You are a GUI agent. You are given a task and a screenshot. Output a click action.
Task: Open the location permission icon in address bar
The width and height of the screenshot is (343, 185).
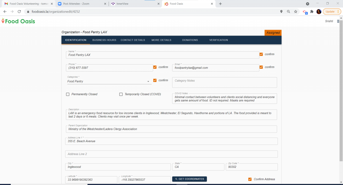[x=281, y=12]
